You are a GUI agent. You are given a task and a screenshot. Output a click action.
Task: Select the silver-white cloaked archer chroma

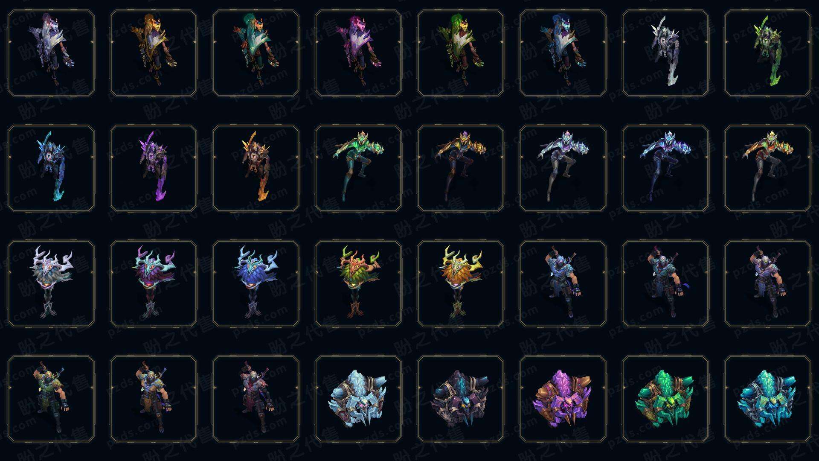point(51,53)
